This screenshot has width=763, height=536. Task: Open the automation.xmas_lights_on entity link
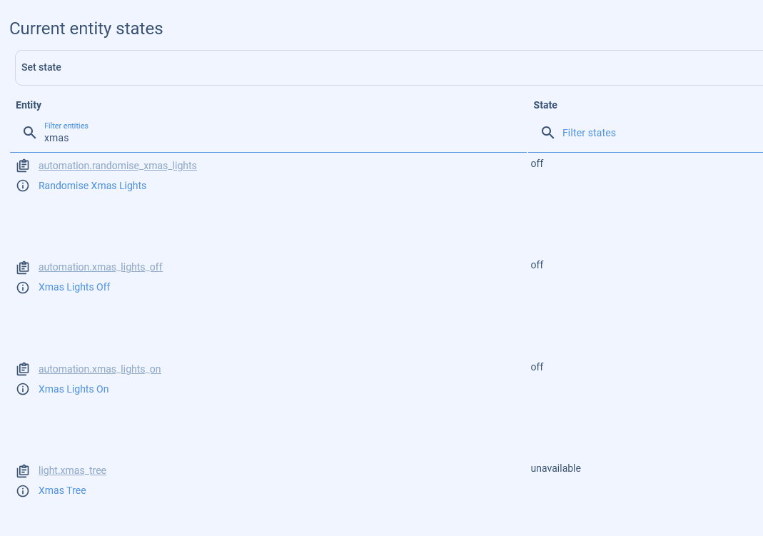coord(100,369)
